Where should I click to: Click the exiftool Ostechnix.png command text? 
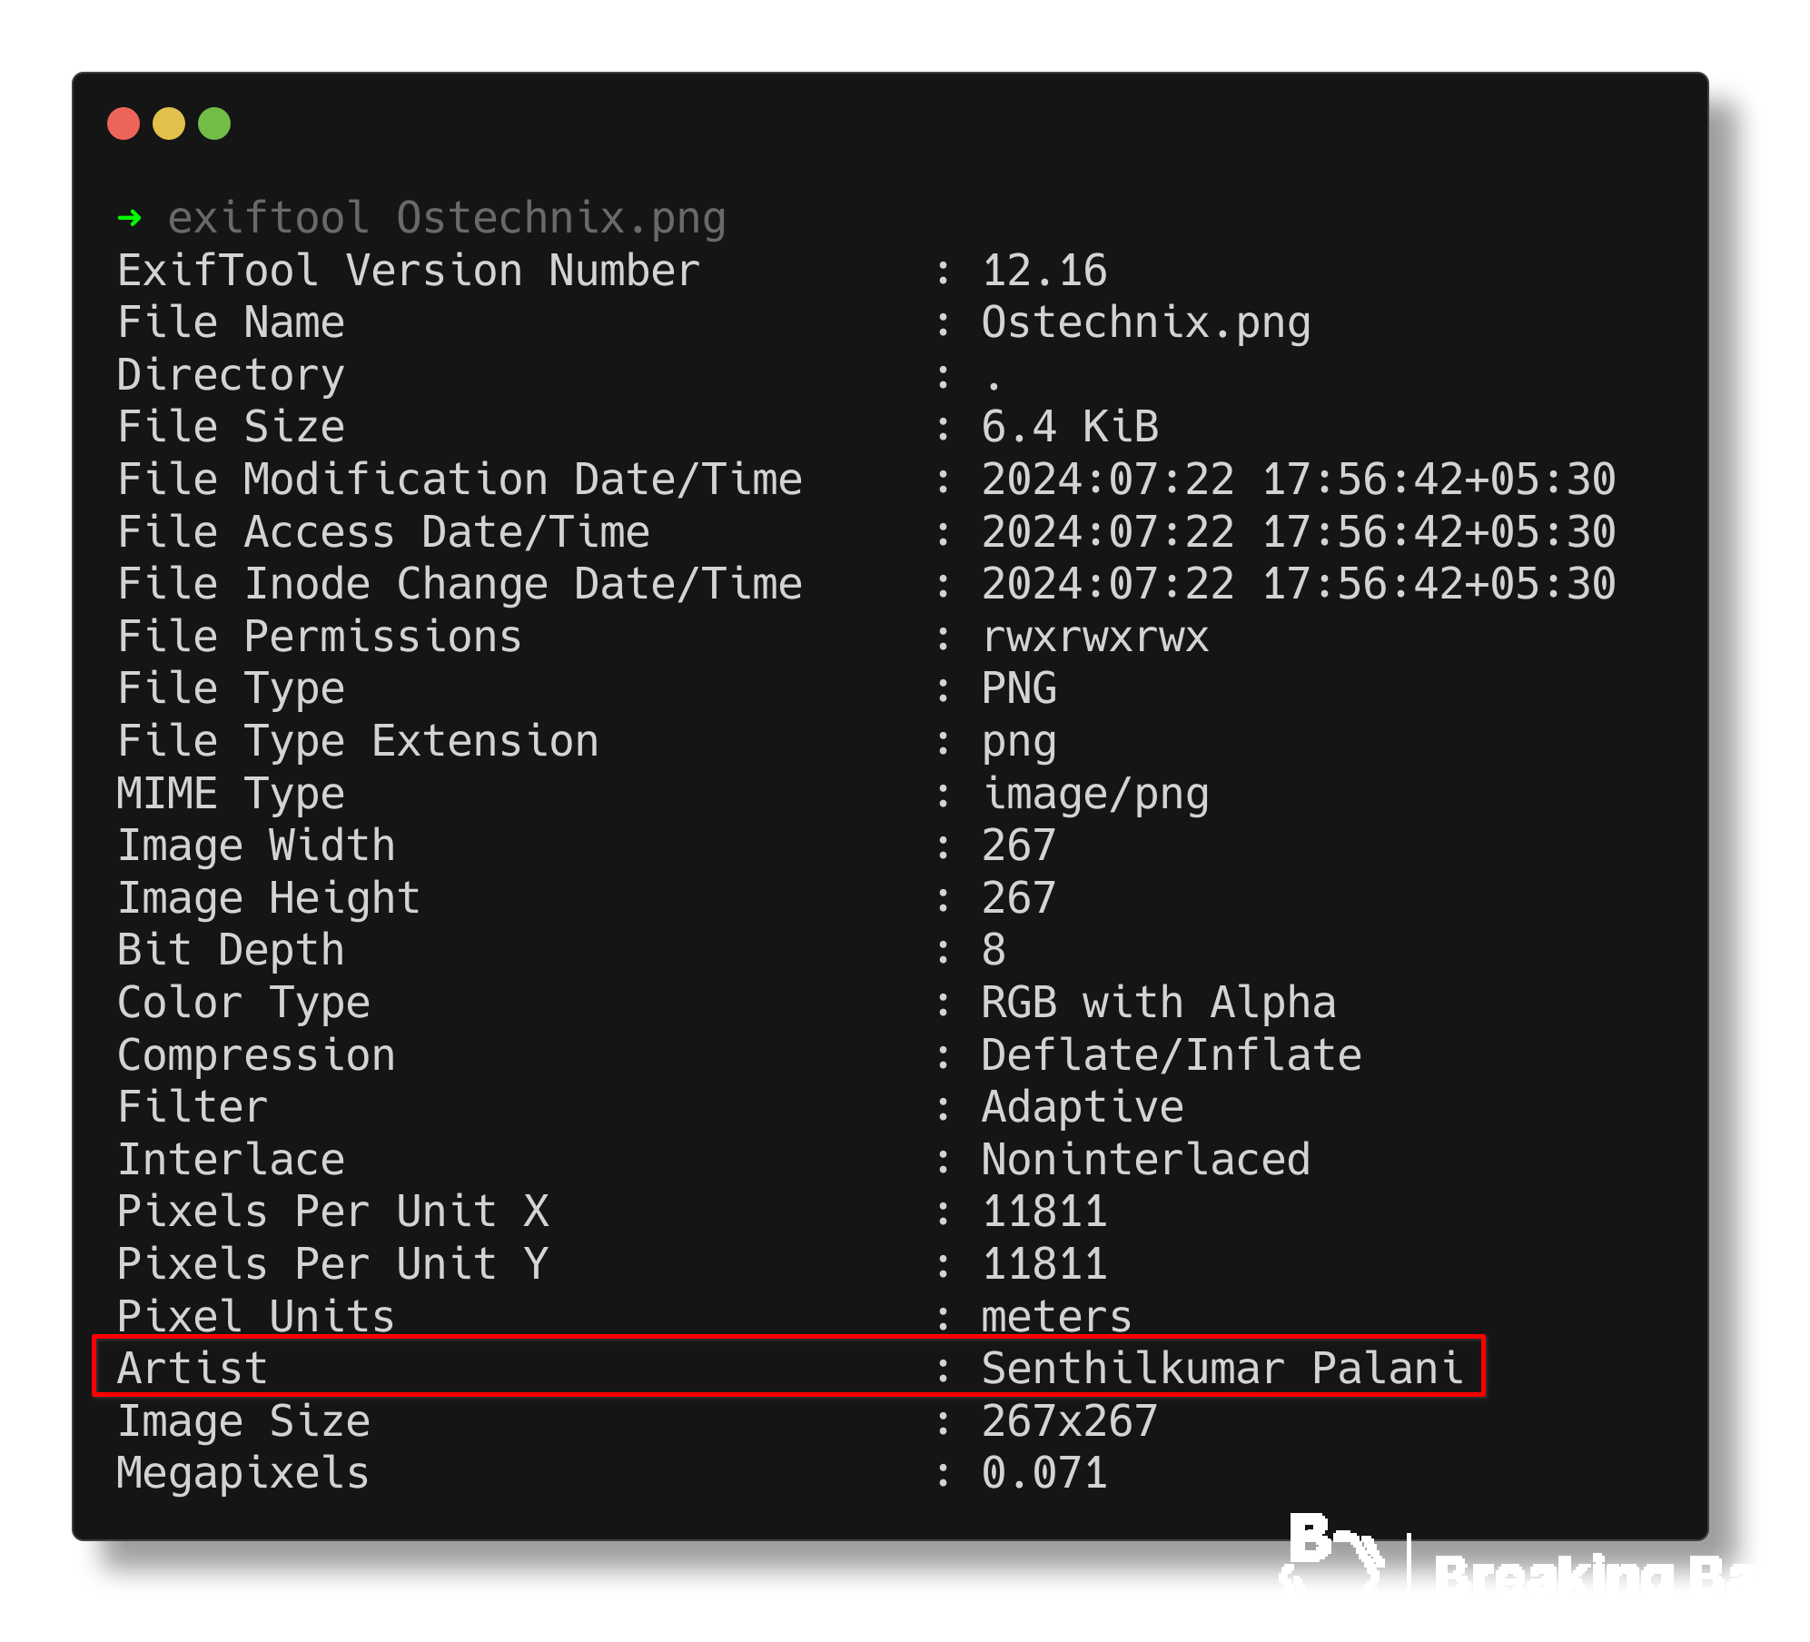pos(447,220)
